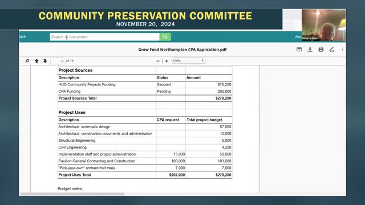Click the email envelope icon
The height and width of the screenshot is (205, 365).
[x=299, y=50]
